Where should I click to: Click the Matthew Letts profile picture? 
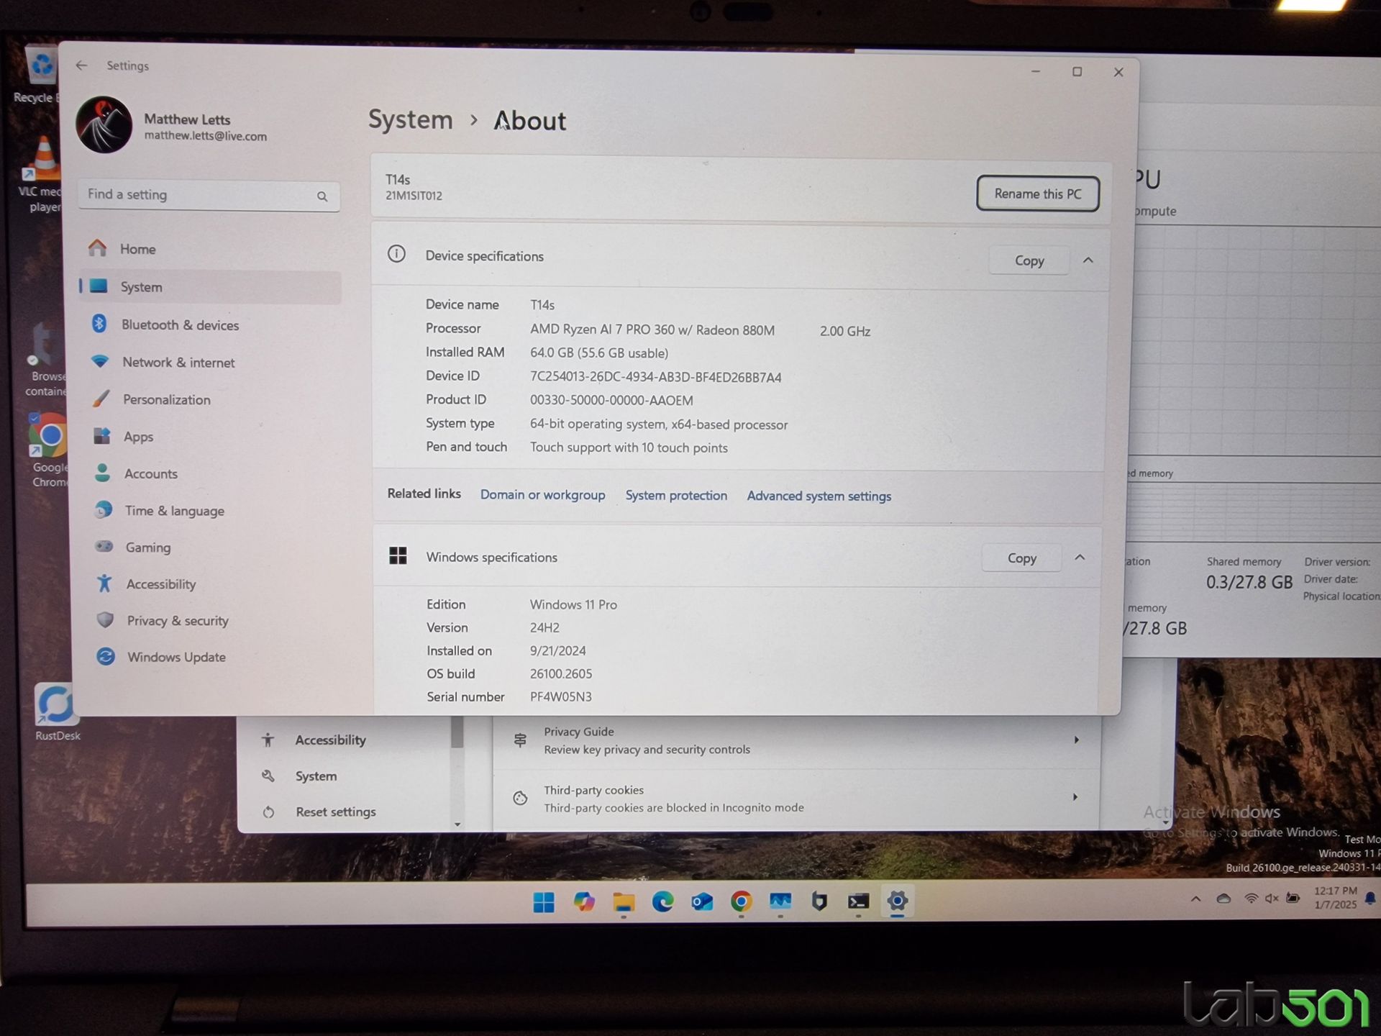point(104,125)
